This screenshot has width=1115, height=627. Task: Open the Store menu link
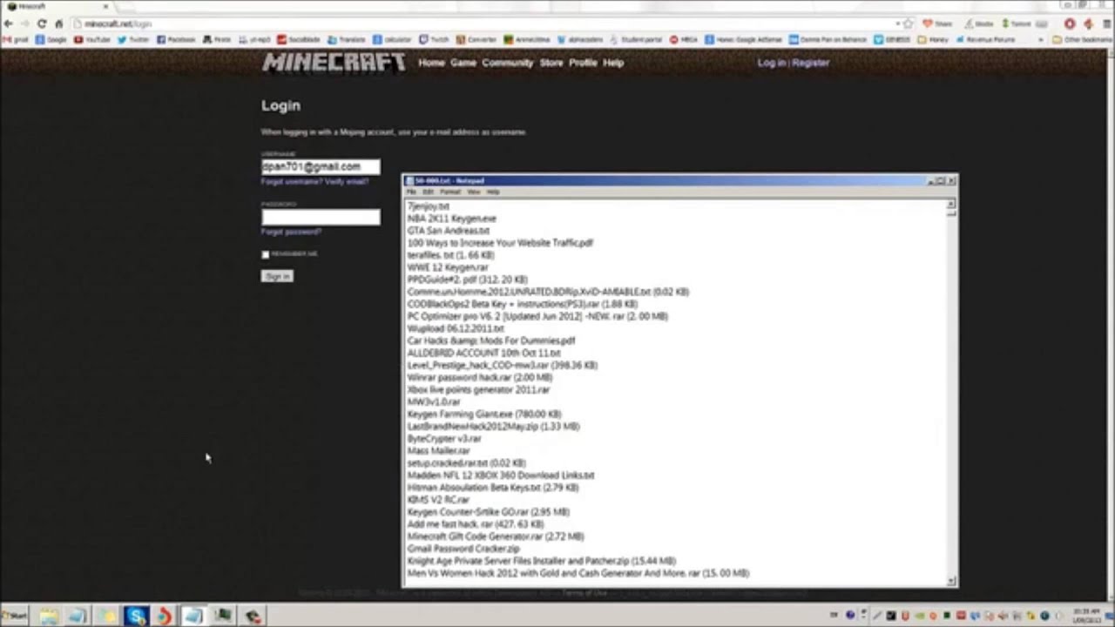pos(551,63)
